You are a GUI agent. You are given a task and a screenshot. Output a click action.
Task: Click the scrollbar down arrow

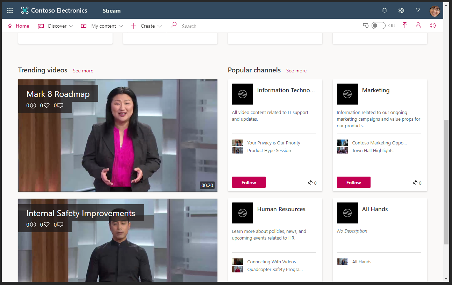coord(446,279)
